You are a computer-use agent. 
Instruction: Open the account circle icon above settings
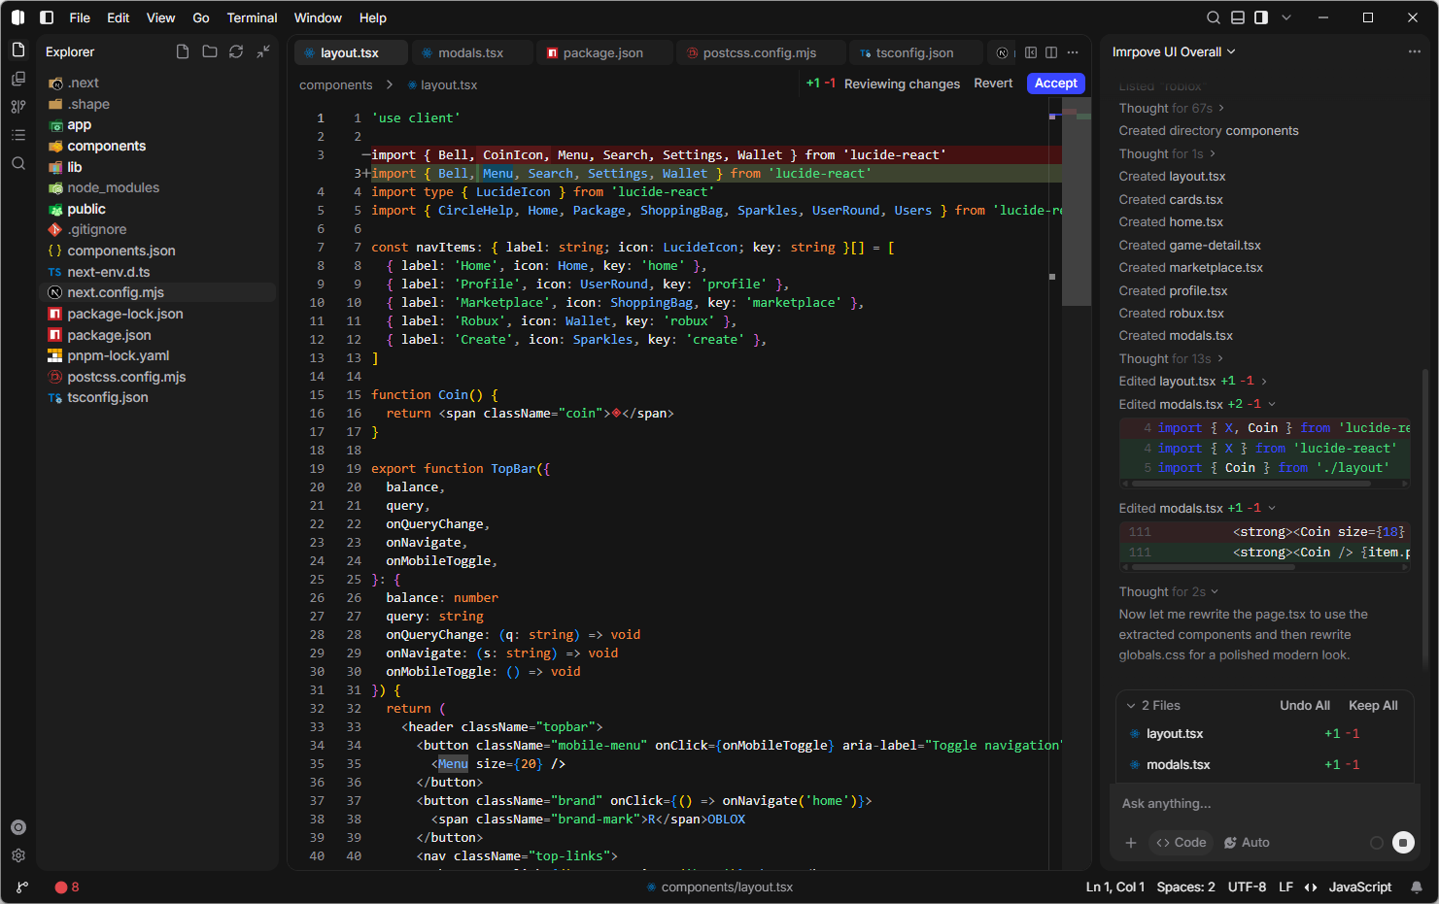[18, 827]
